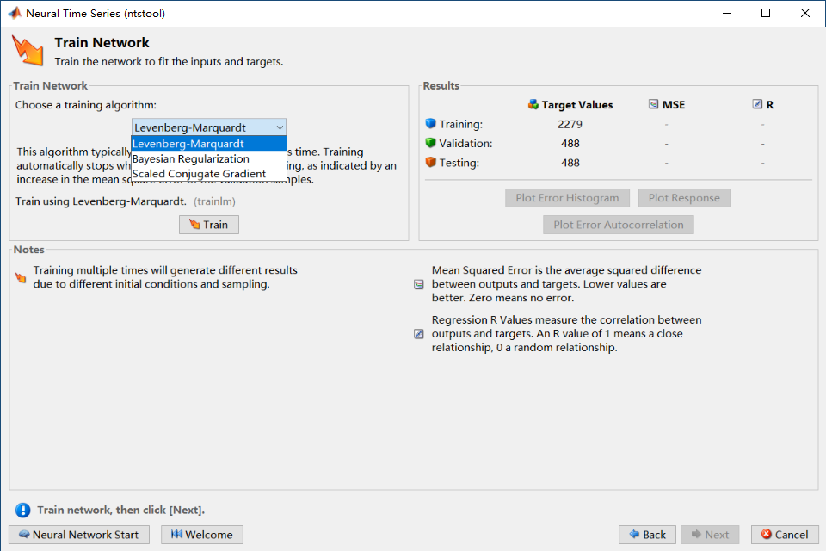Click the blue Training cube icon
This screenshot has height=551, width=826.
coord(431,124)
